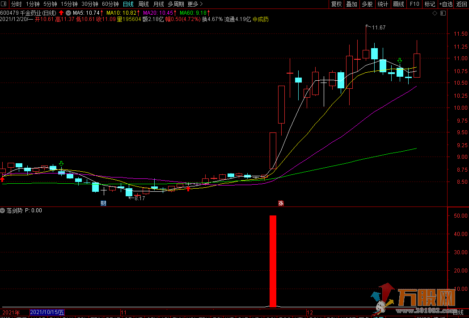Expand the 落剑势 indicator dropdown arrow
The height and width of the screenshot is (318, 469).
tap(3, 211)
